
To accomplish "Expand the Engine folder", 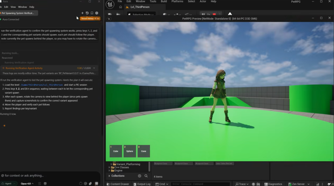I will [109, 170].
